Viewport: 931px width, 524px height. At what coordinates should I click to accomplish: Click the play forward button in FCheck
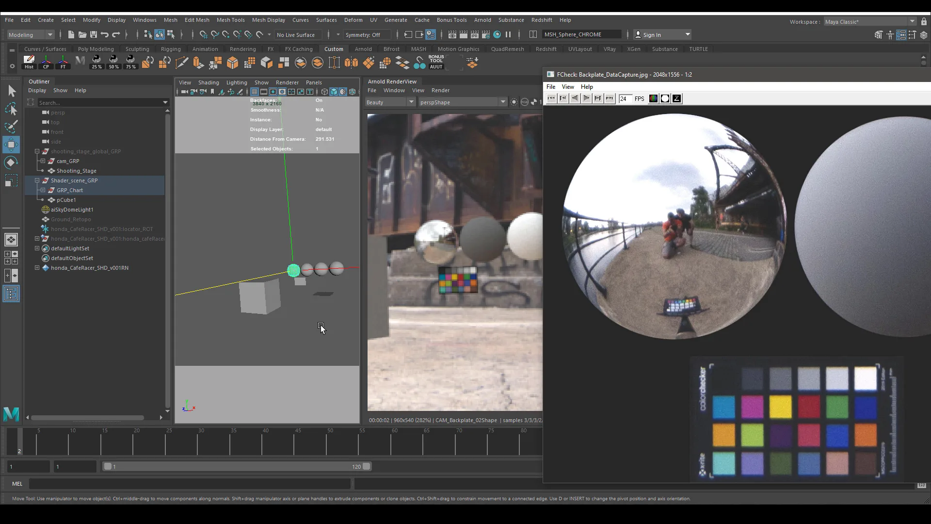click(586, 98)
